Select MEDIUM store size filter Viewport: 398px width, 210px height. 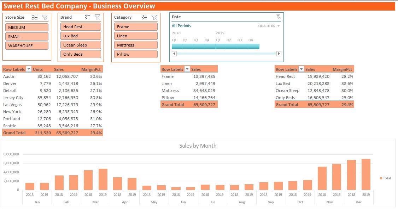pyautogui.click(x=27, y=27)
